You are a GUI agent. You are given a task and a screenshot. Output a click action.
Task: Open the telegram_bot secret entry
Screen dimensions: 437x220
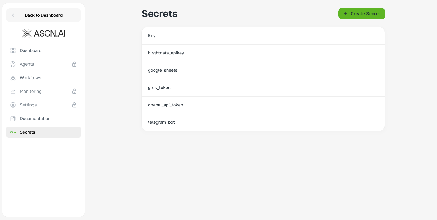(x=263, y=122)
